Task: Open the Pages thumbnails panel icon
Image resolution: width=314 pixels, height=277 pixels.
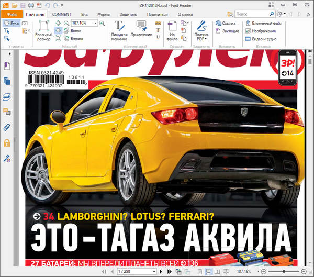Action: click(x=7, y=81)
